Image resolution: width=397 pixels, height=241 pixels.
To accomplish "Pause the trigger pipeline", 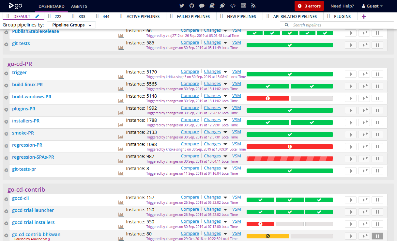I will 377,74.
